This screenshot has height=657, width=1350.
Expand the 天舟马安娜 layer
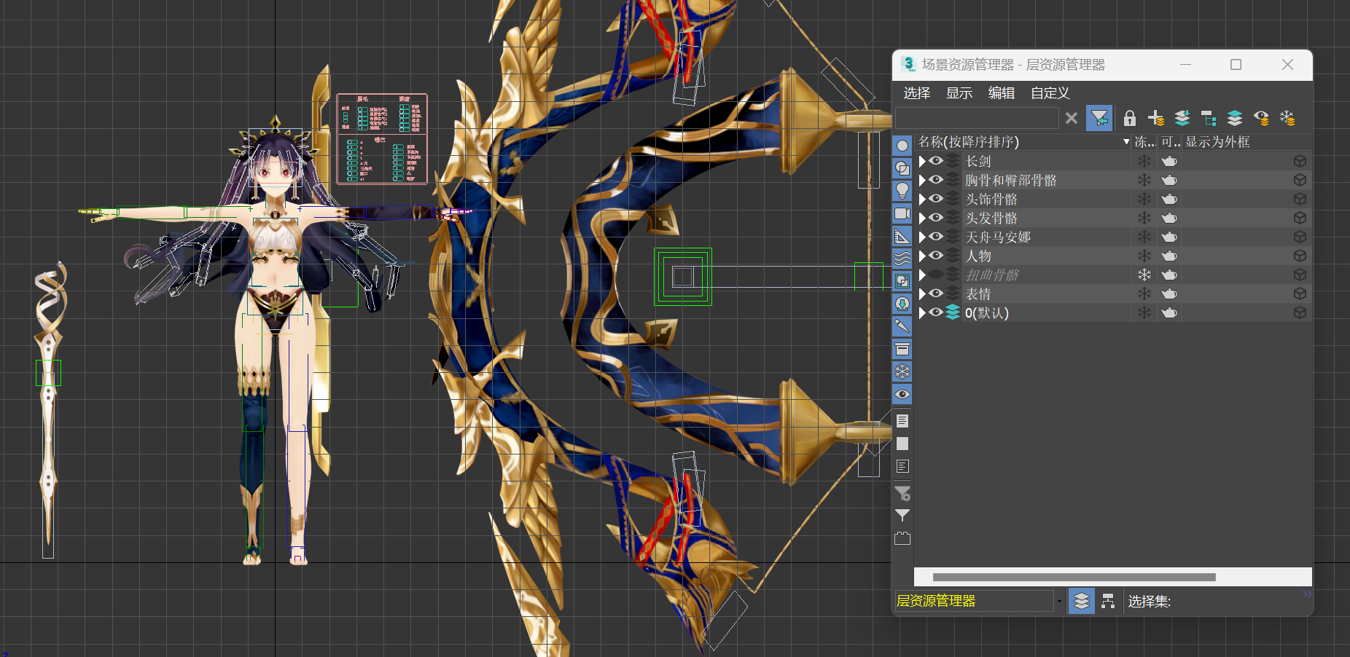pyautogui.click(x=922, y=237)
